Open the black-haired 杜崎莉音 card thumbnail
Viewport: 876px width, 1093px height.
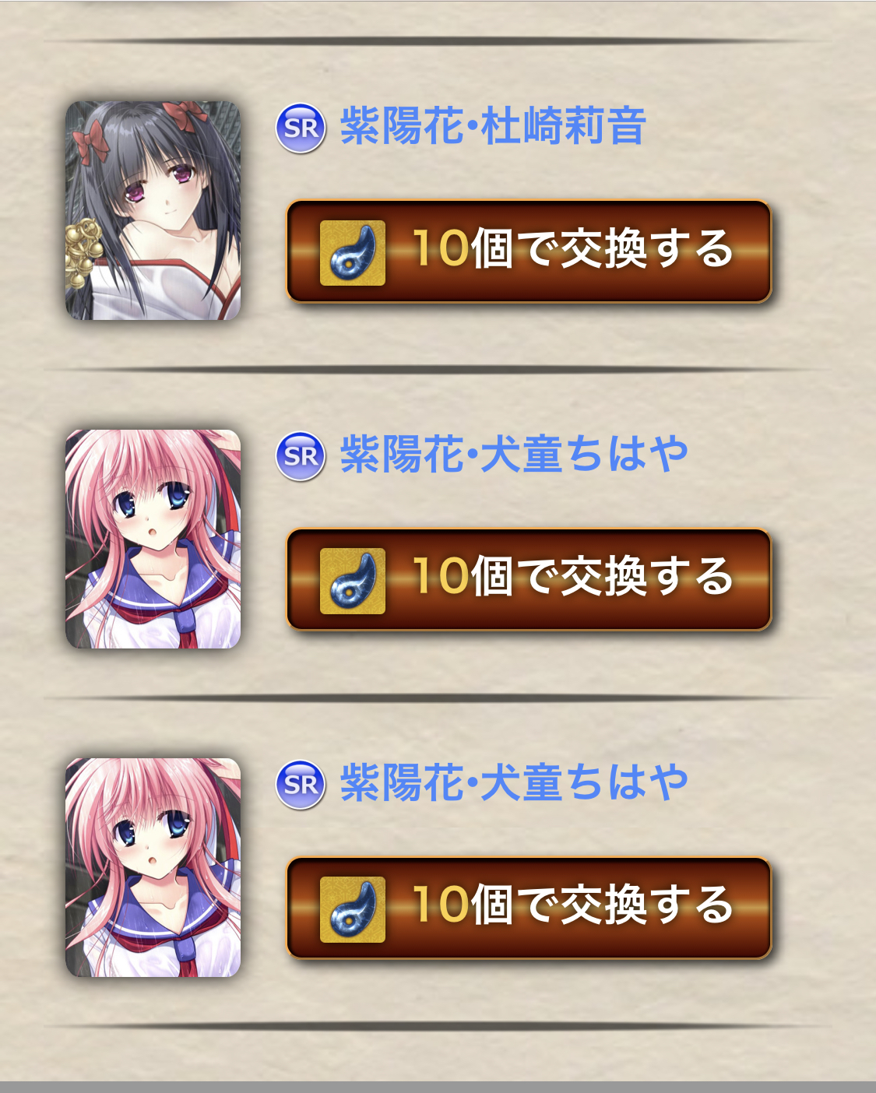[x=153, y=210]
